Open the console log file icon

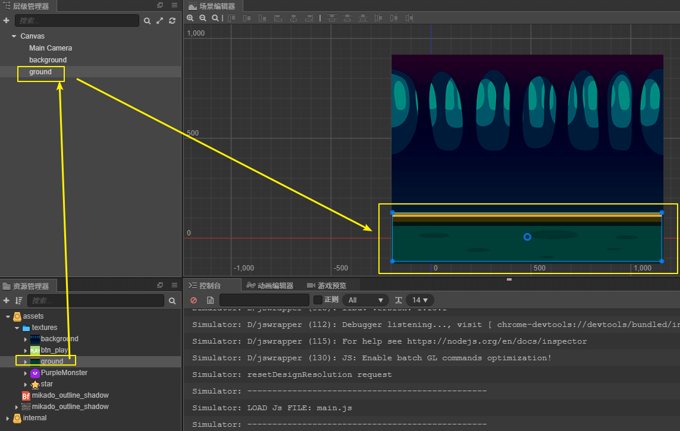pos(211,300)
